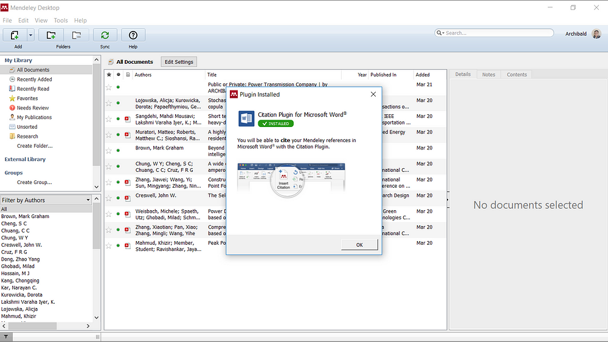Click the Remove Folder toolbar icon

coord(77,35)
